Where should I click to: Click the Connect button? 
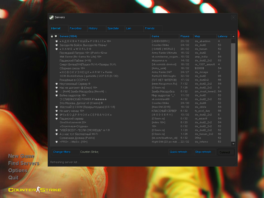[226, 152]
